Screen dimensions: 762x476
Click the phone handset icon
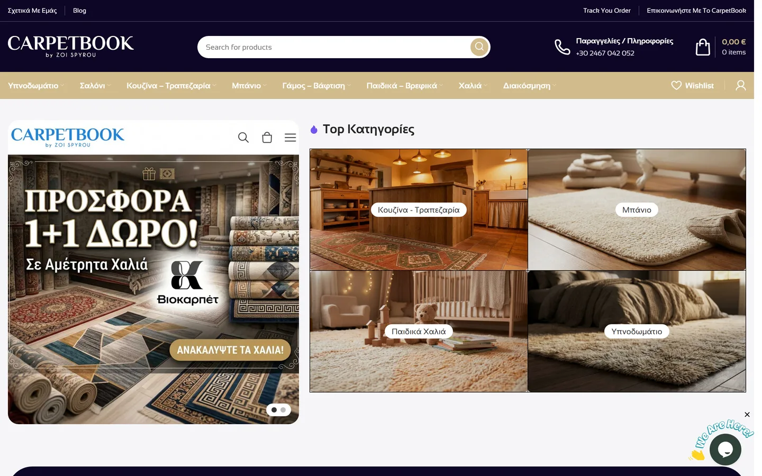click(x=562, y=47)
